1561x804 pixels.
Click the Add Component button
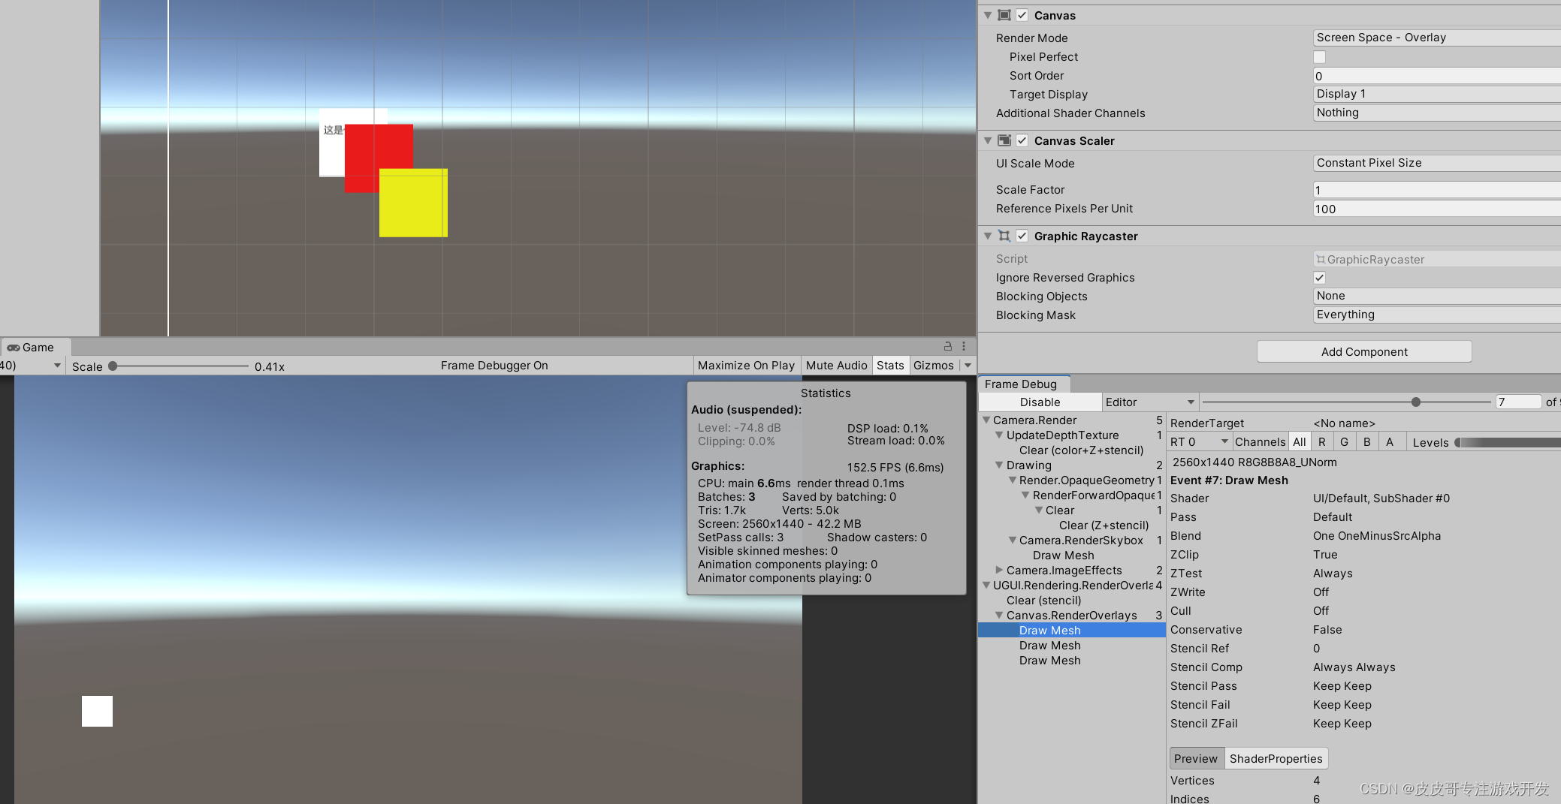(x=1363, y=351)
